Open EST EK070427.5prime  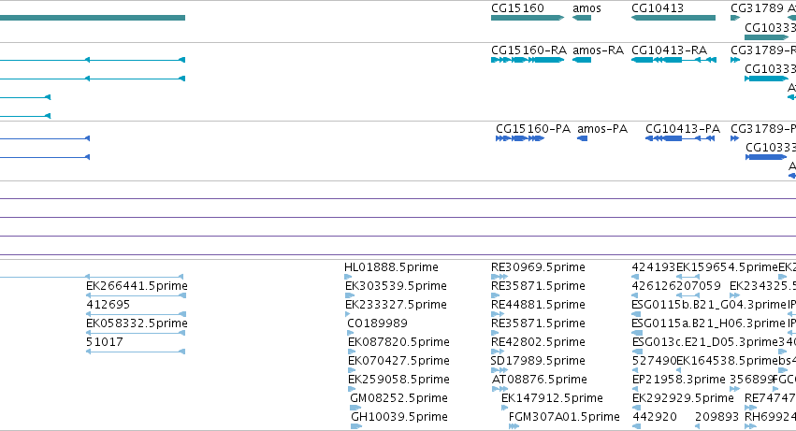point(398,361)
